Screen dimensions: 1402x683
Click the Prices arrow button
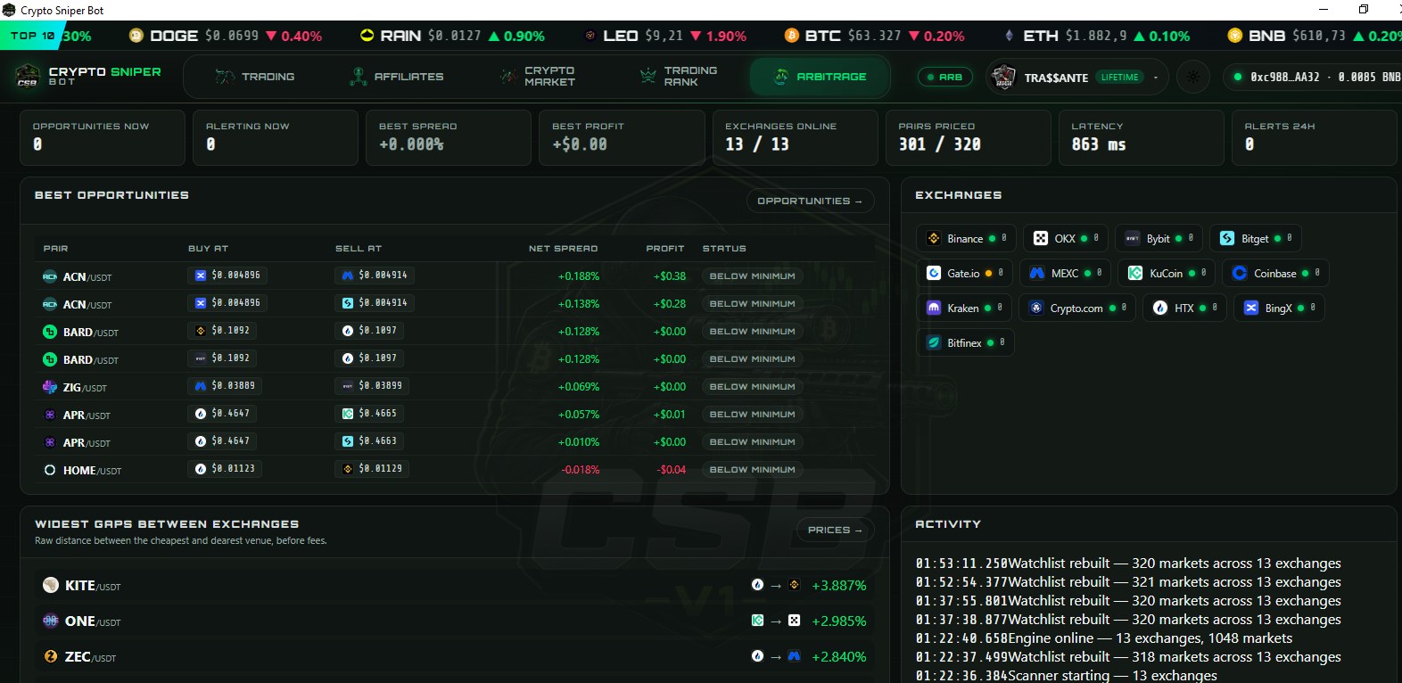(x=835, y=530)
